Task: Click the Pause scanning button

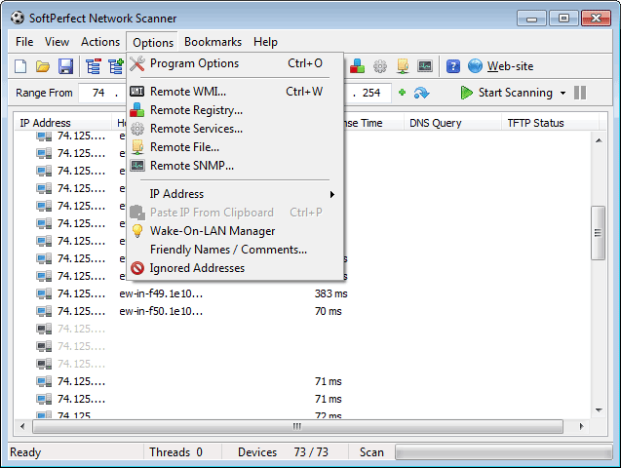Action: pos(580,93)
